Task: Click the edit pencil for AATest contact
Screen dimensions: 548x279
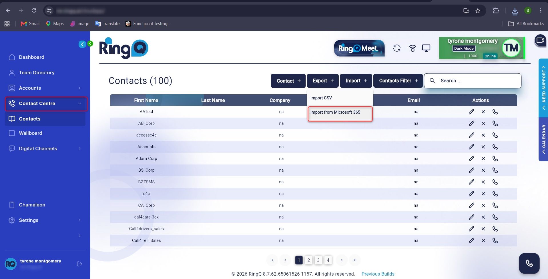Action: pos(471,112)
